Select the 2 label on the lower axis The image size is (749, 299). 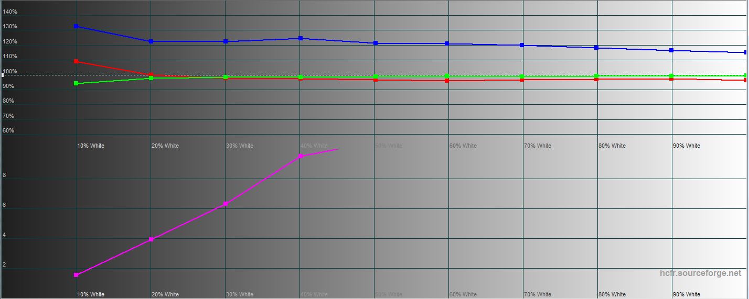[4, 265]
